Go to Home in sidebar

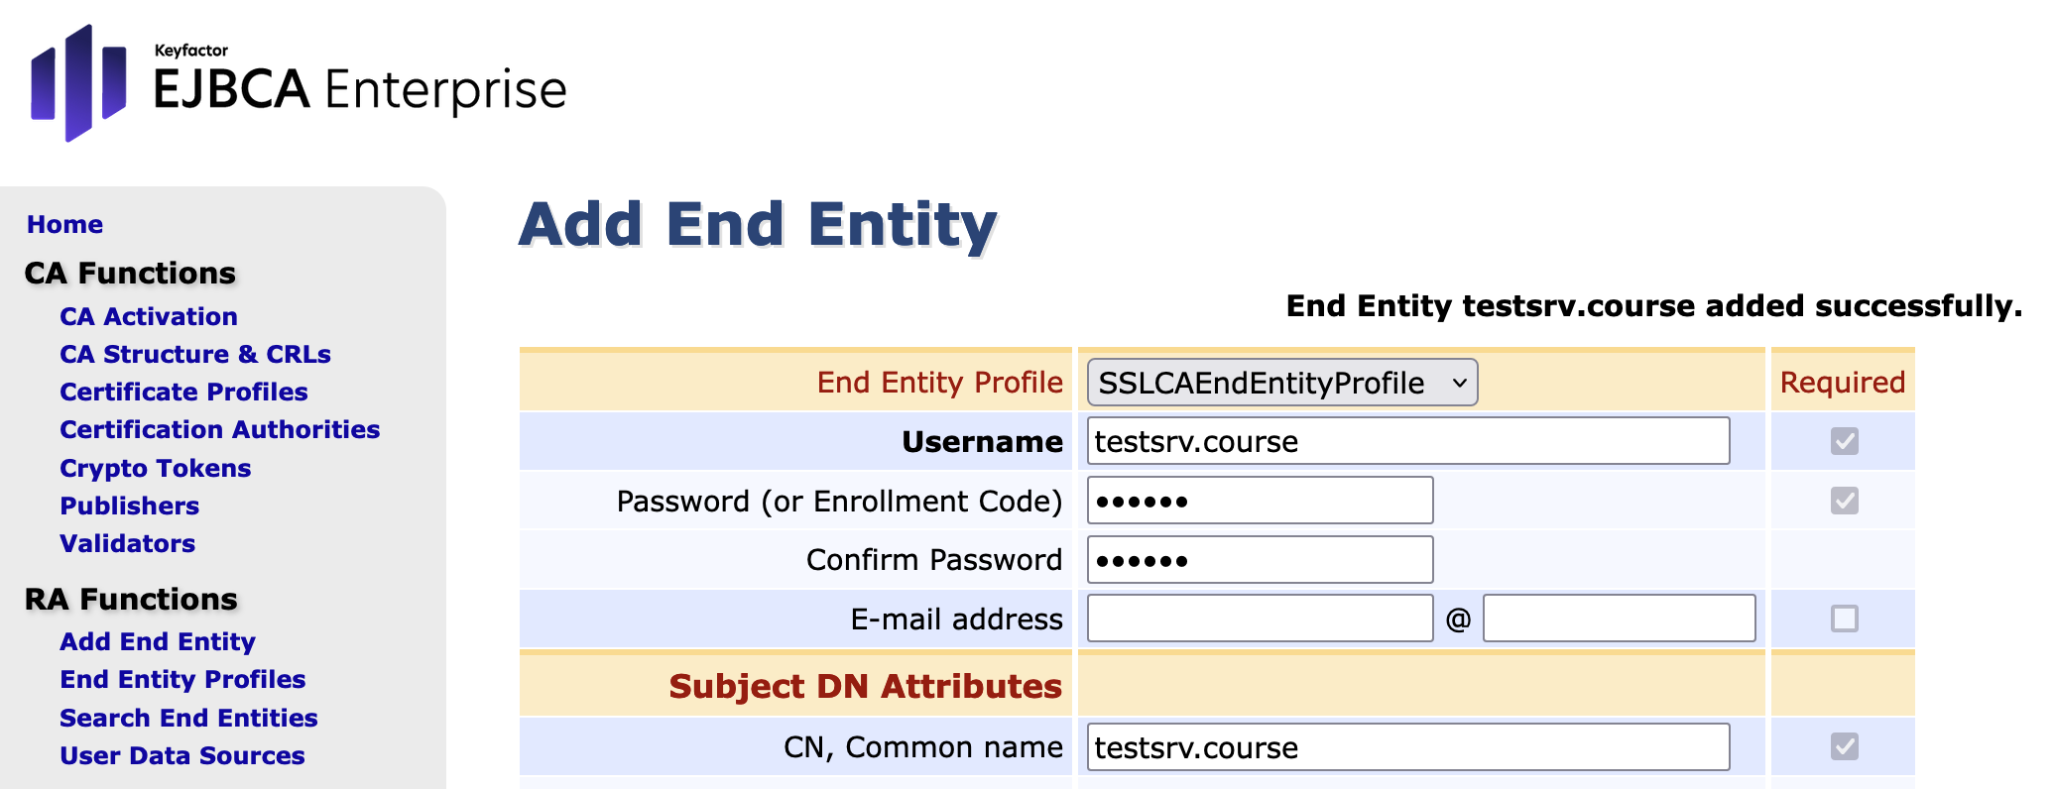pyautogui.click(x=64, y=225)
